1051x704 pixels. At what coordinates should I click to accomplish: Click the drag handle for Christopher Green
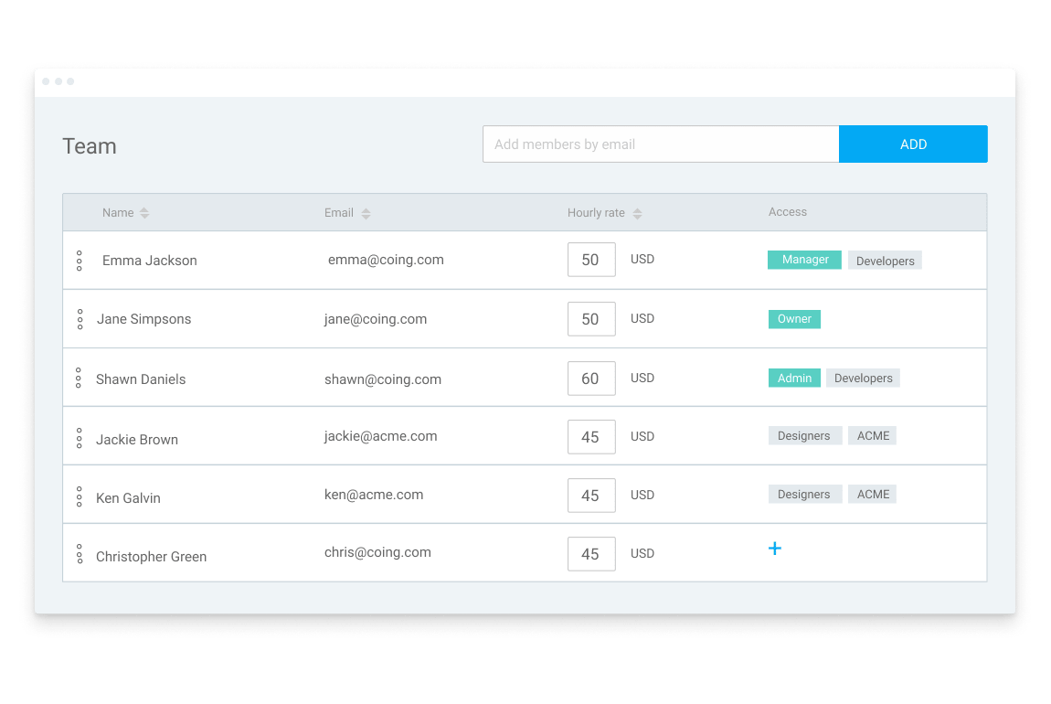[x=80, y=552]
